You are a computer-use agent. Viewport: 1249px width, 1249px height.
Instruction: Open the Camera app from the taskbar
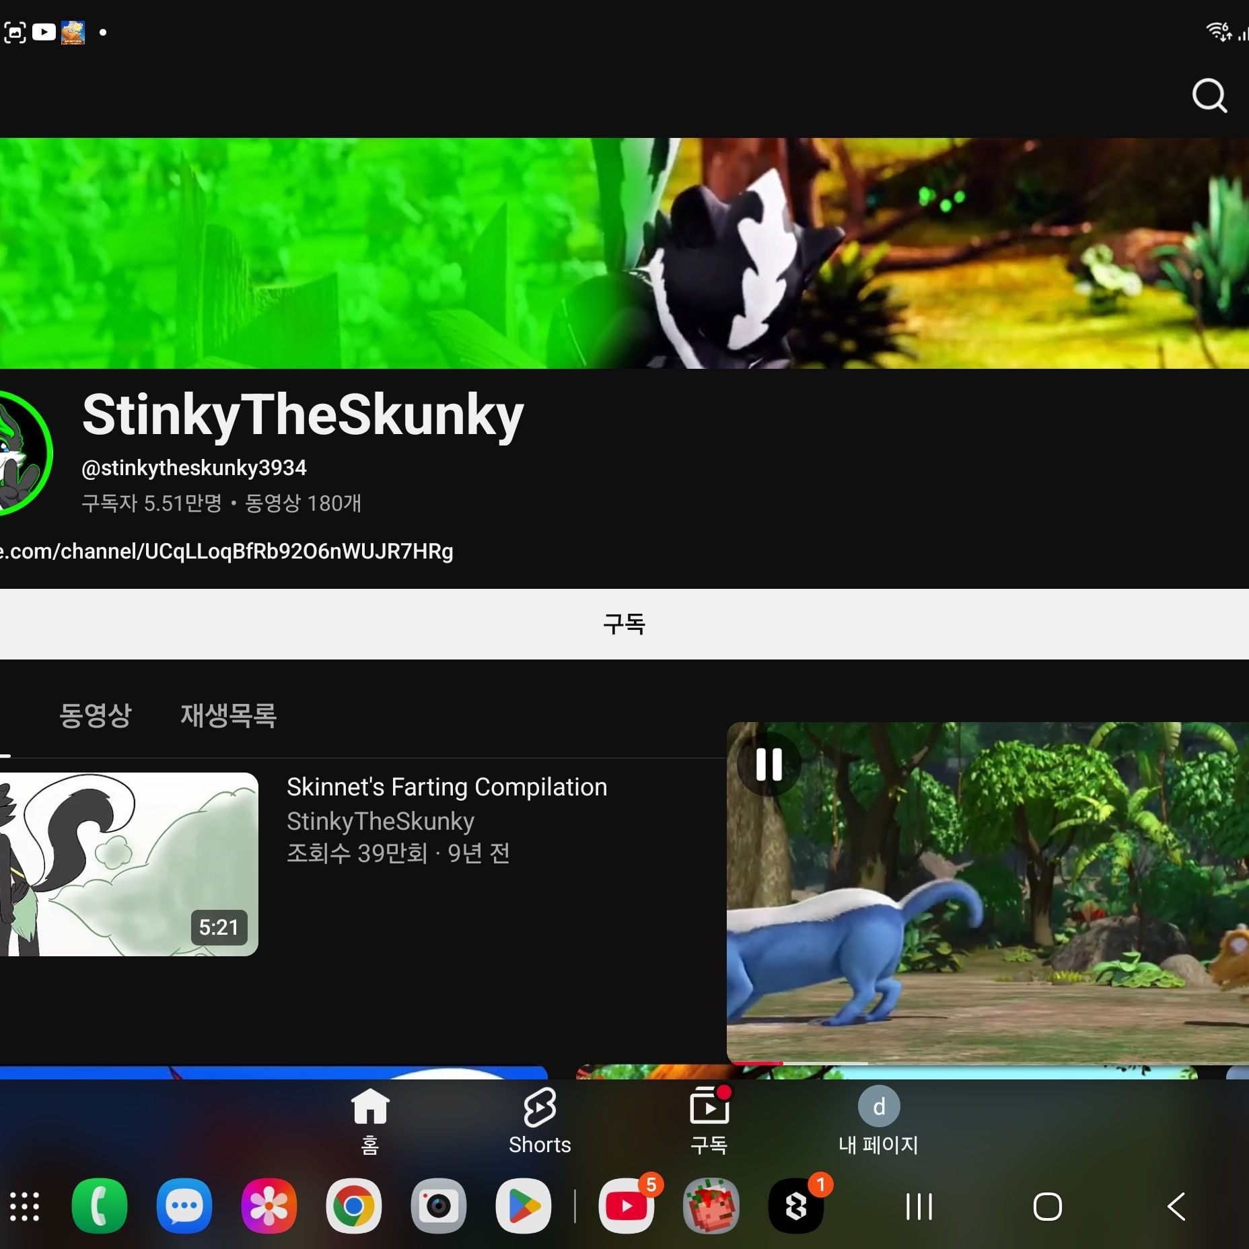[x=439, y=1206]
